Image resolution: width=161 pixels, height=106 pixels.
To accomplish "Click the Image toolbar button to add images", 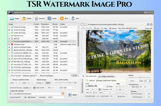I will pyautogui.click(x=14, y=18).
